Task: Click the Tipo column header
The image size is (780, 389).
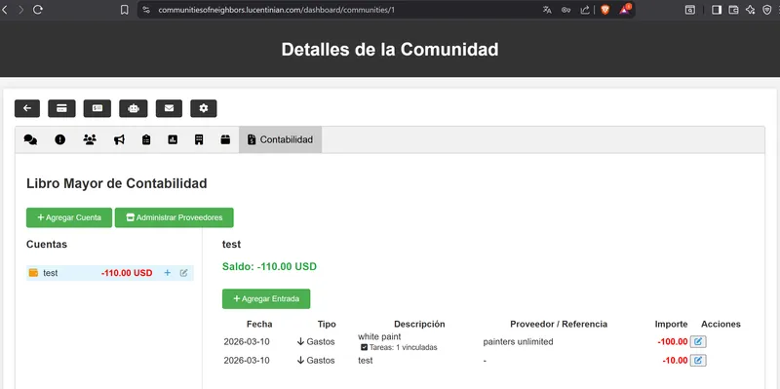Action: click(327, 324)
